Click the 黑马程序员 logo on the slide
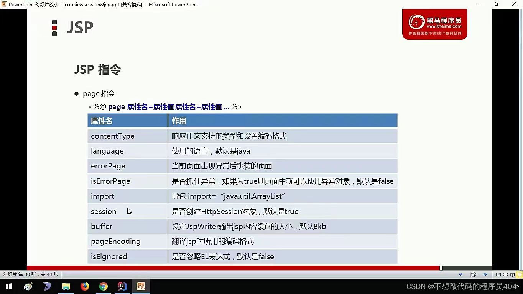This screenshot has height=294, width=523. coord(434,24)
